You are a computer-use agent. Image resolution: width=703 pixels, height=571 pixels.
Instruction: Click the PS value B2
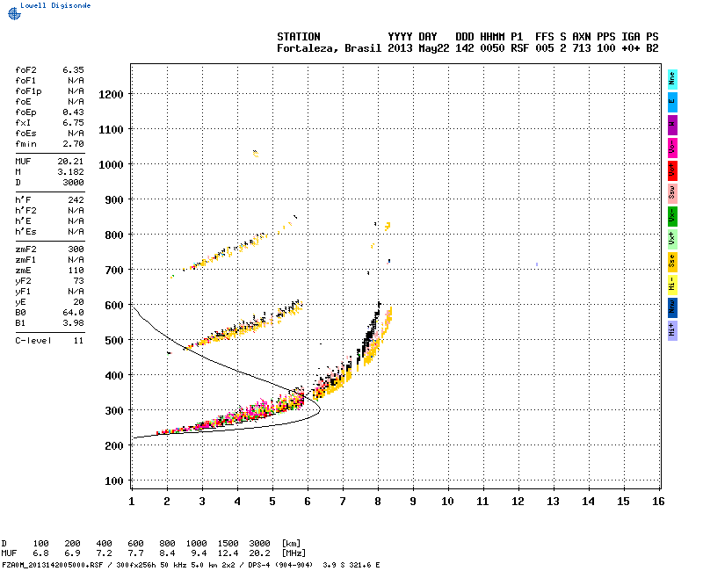(x=652, y=48)
